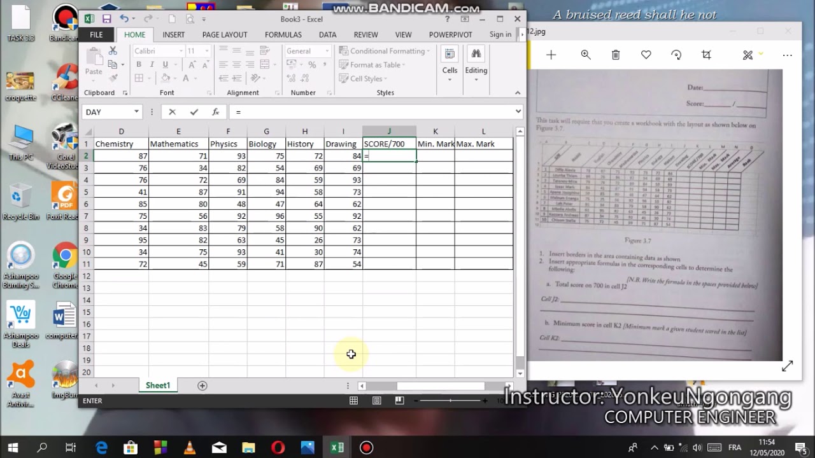
Task: Open the Cell Styles menu
Action: 363,79
